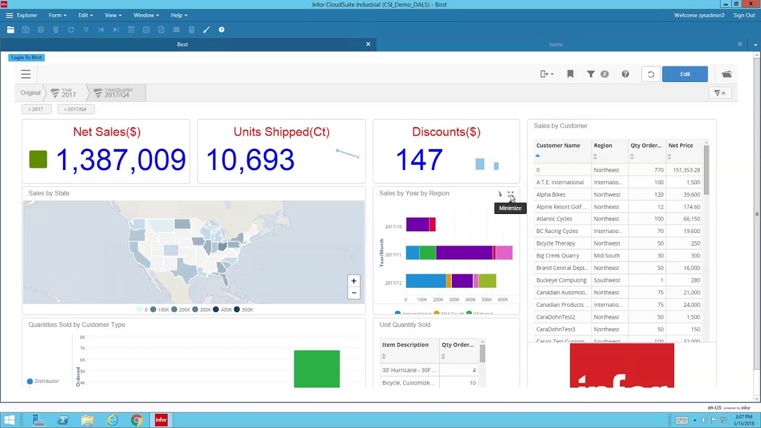Click the Login To Birst button
The width and height of the screenshot is (761, 428).
pyautogui.click(x=27, y=58)
